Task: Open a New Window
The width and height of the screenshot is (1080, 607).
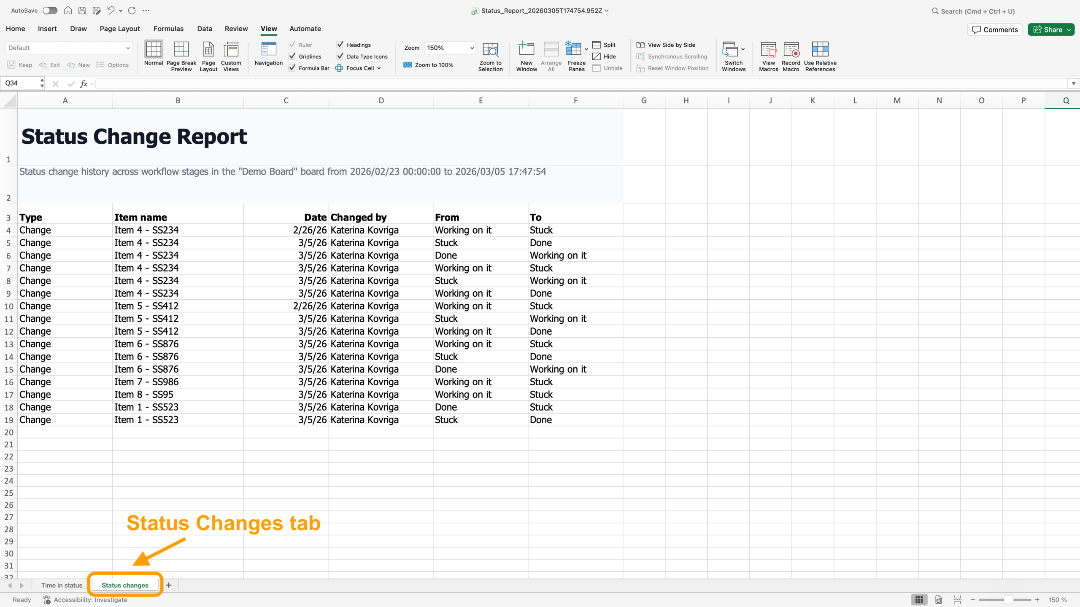Action: coord(526,56)
